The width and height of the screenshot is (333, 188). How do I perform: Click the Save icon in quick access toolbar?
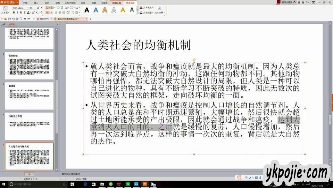coord(9,19)
